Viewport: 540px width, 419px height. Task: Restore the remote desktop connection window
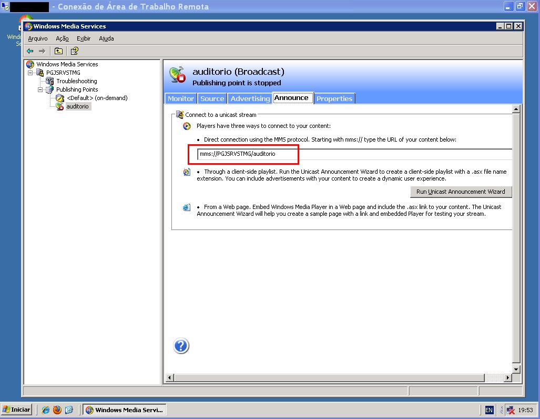[520, 6]
